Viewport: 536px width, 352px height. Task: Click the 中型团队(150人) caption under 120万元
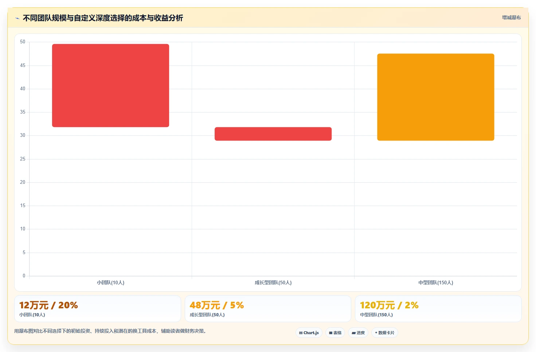click(376, 315)
